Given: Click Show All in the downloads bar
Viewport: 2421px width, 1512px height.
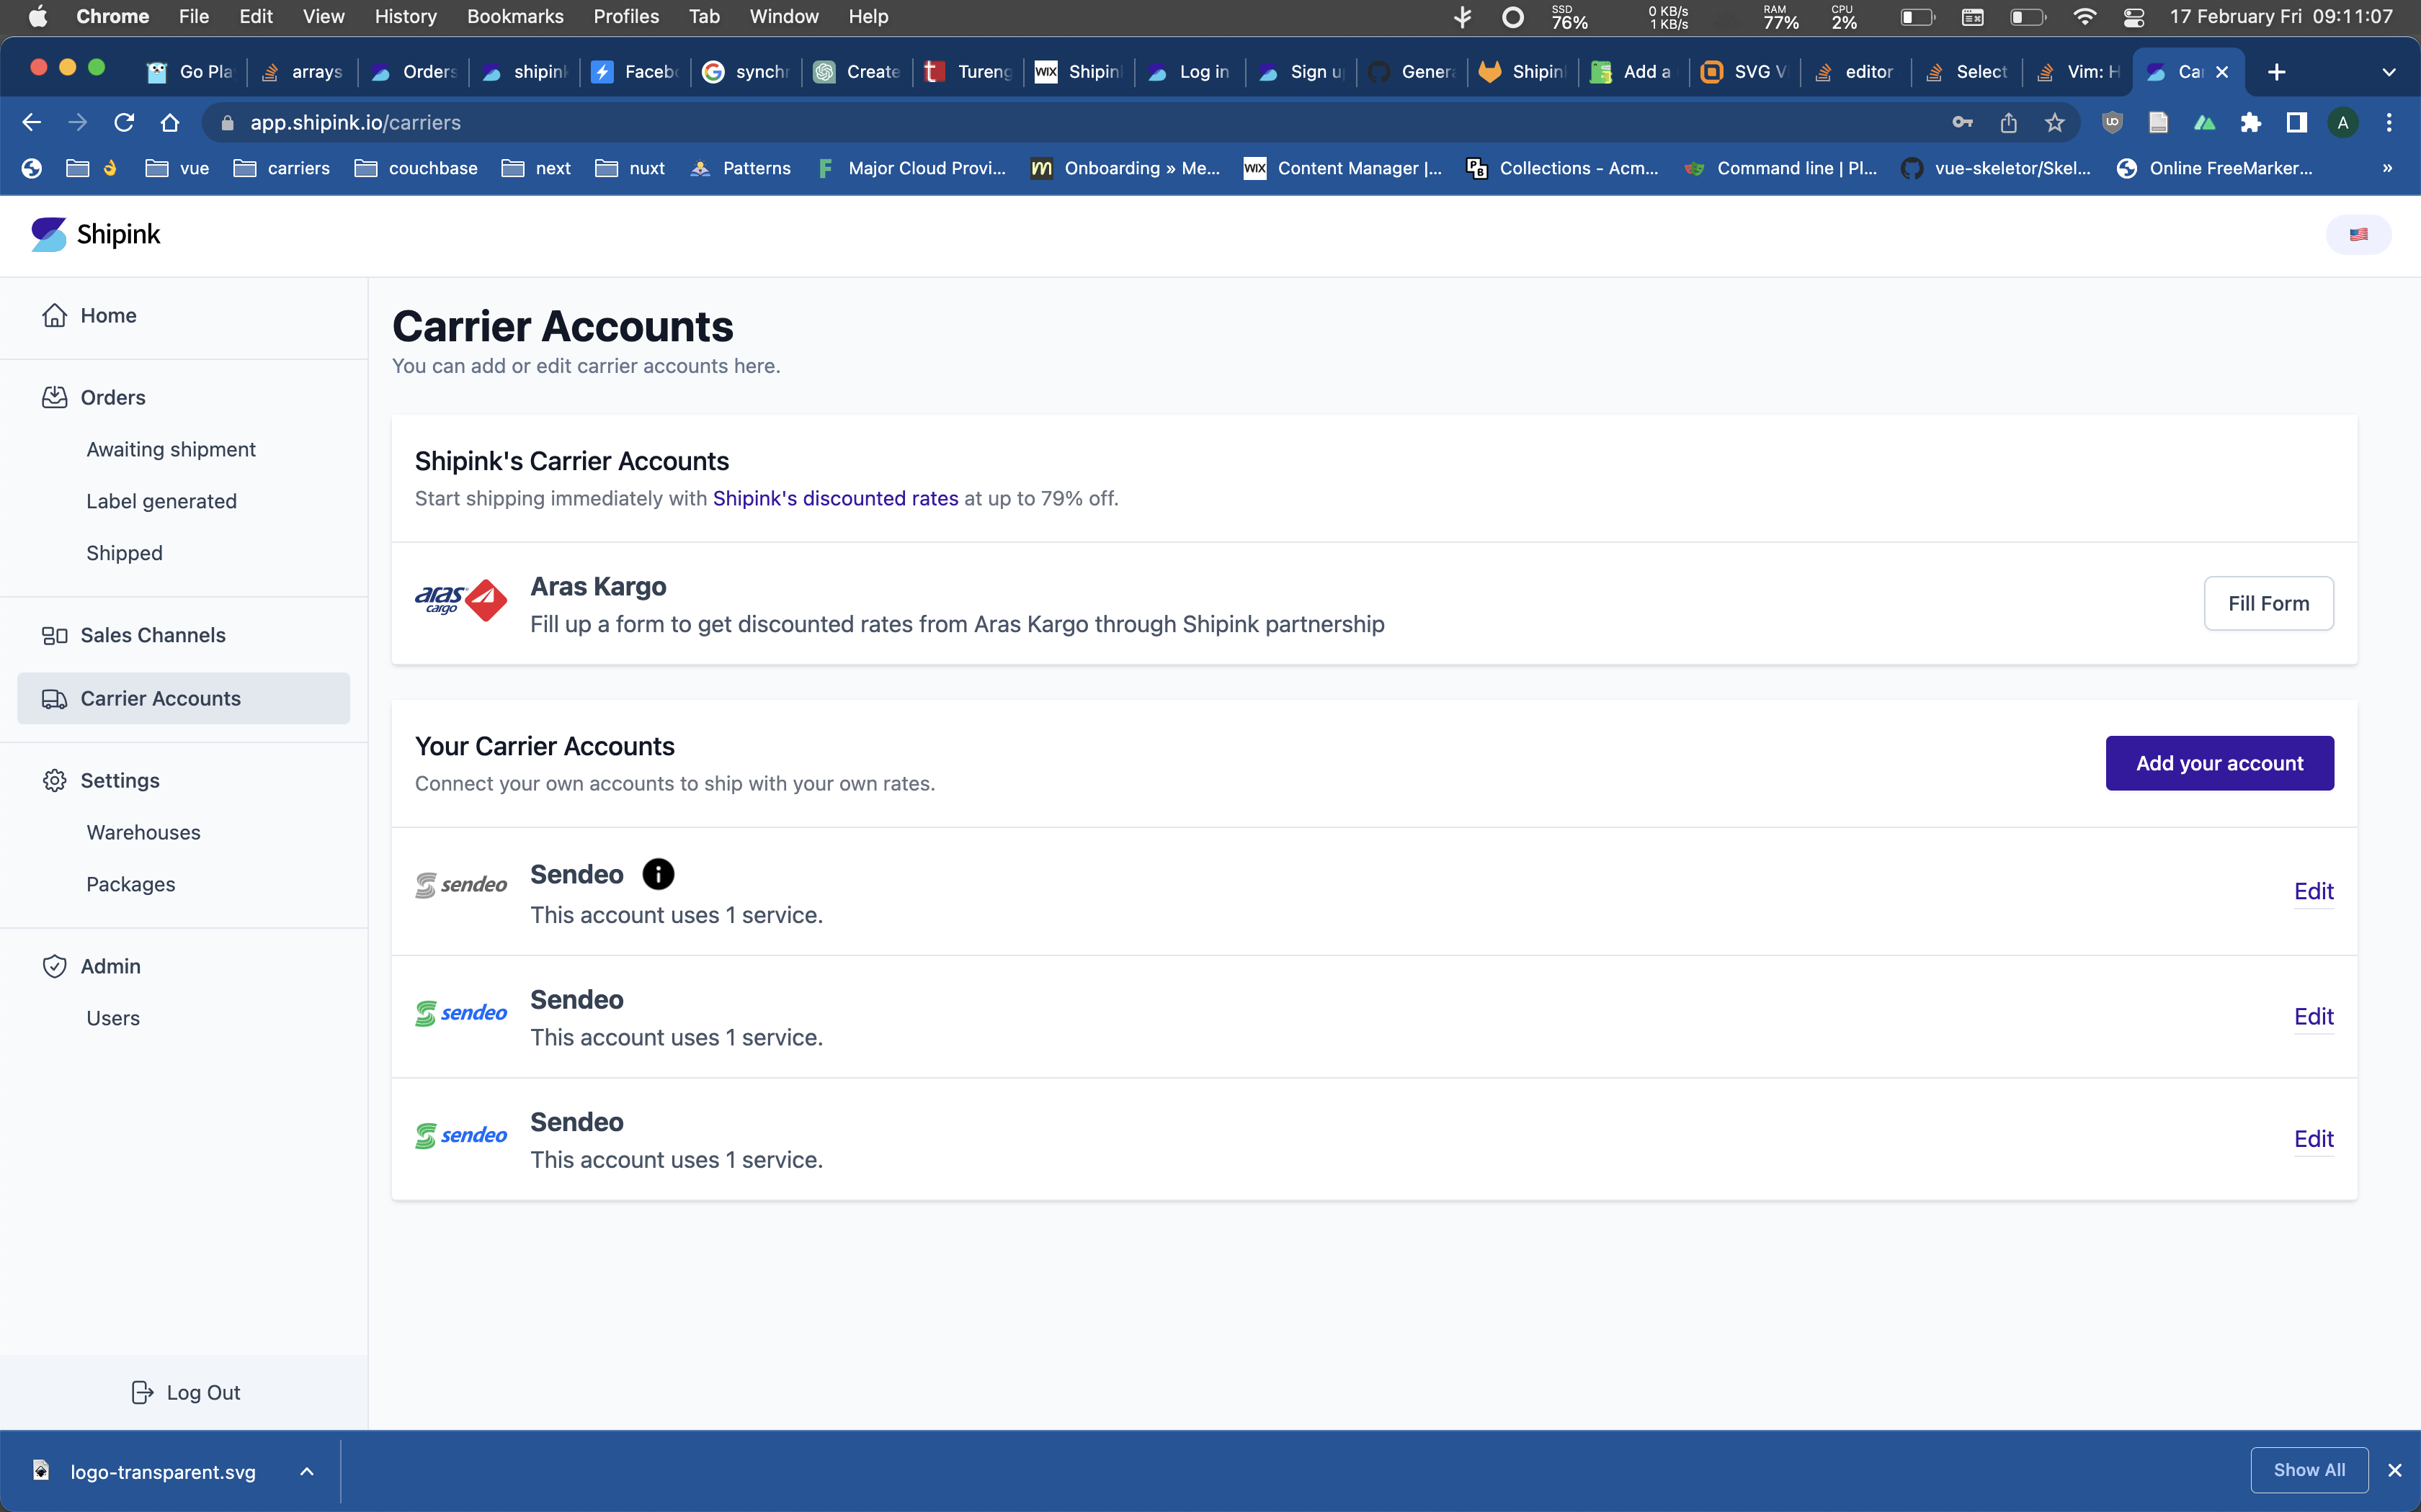Looking at the screenshot, I should pyautogui.click(x=2309, y=1470).
